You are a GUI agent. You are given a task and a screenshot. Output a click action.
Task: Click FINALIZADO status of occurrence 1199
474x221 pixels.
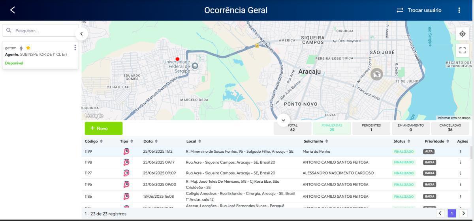click(404, 152)
